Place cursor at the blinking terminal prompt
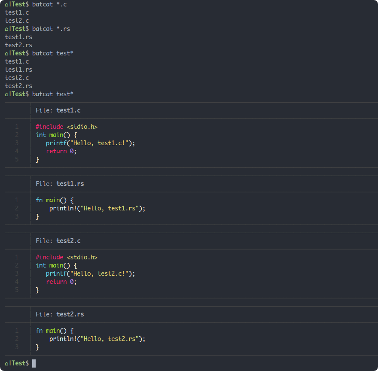The image size is (378, 371). tap(33, 363)
